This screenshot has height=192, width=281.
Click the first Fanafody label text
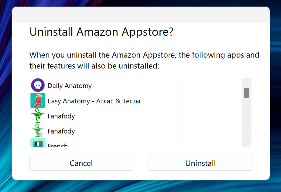tap(61, 116)
